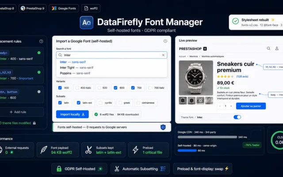Screen dimensions: 283x177
Task: Click the Google Fonts tag
Action: pos(64,8)
